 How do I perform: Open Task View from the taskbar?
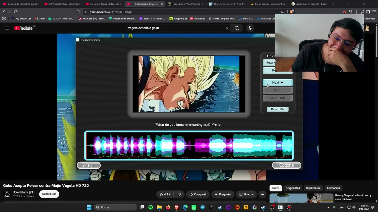click(x=142, y=207)
